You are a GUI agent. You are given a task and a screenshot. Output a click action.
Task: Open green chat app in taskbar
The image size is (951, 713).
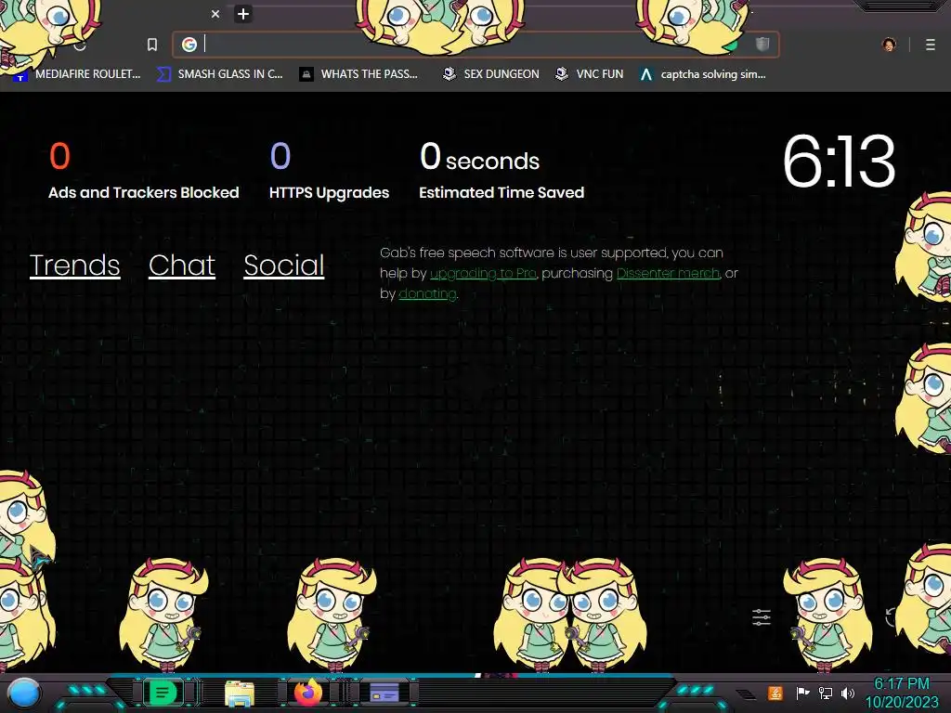tap(163, 693)
